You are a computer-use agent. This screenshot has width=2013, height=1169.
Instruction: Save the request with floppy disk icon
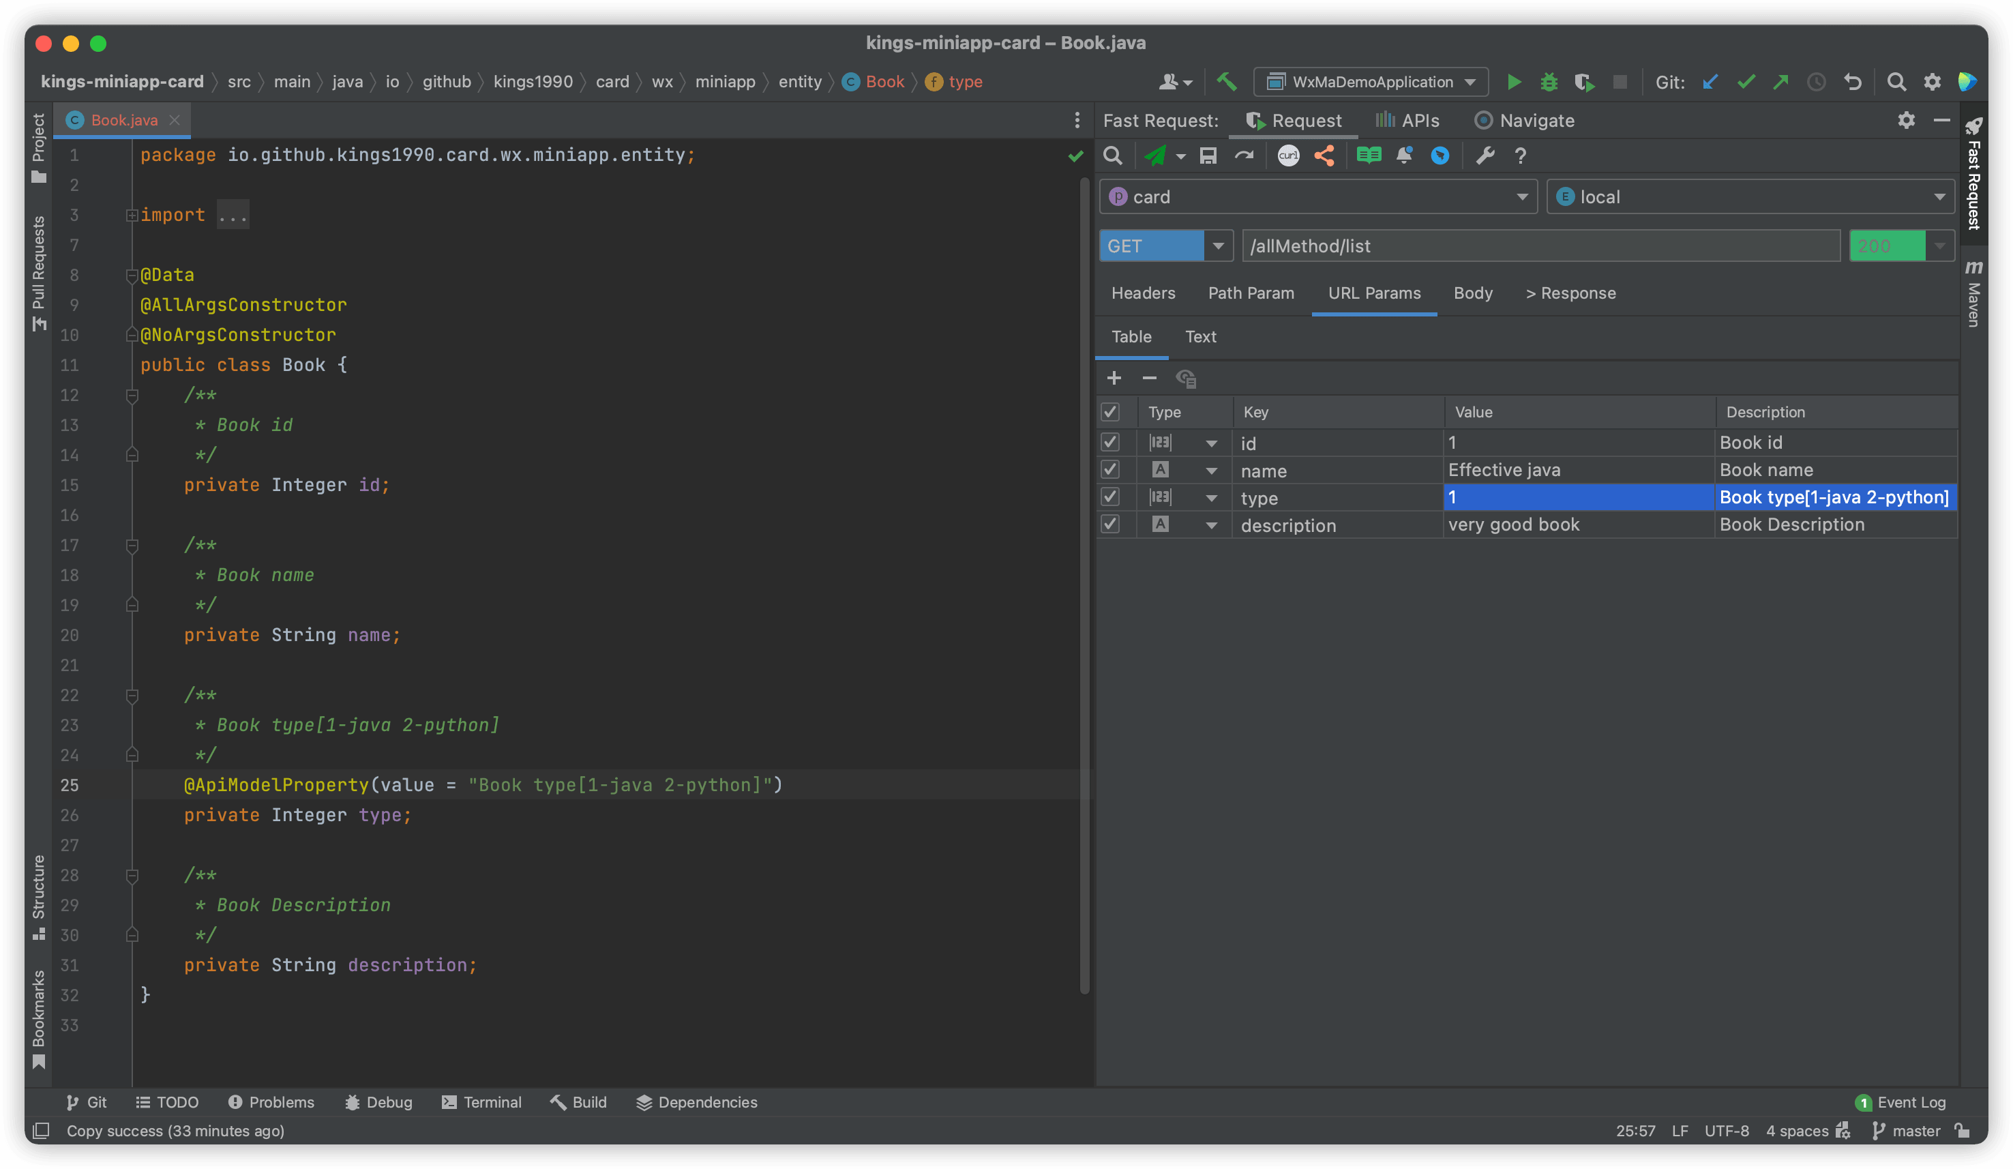pyautogui.click(x=1208, y=156)
